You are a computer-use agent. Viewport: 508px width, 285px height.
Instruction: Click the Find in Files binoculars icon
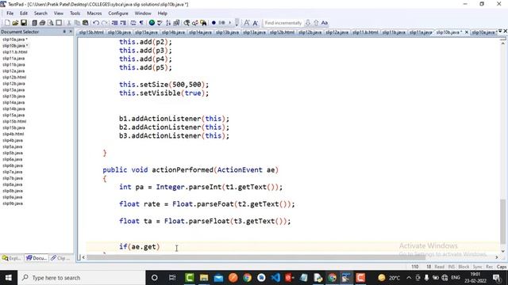pyautogui.click(x=203, y=23)
